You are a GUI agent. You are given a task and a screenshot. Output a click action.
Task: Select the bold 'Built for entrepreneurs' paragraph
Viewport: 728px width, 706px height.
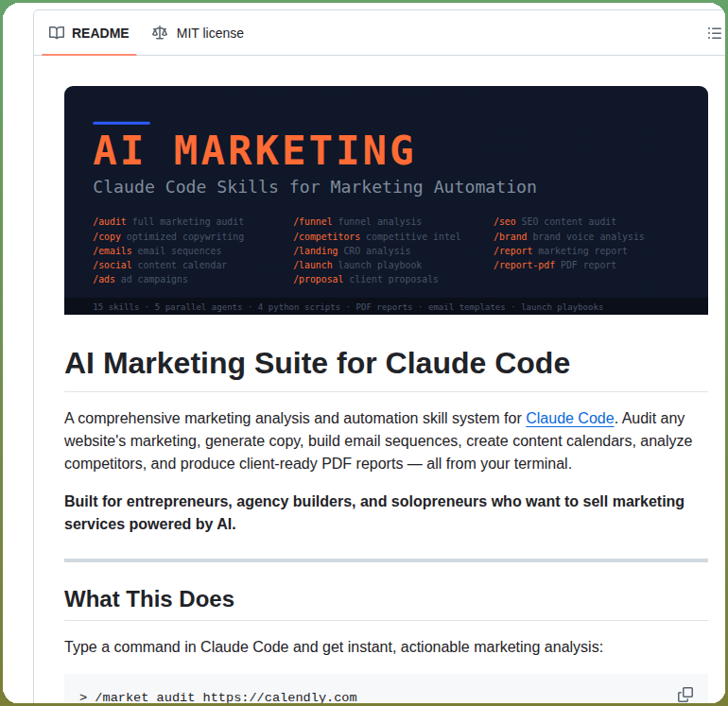pos(374,513)
